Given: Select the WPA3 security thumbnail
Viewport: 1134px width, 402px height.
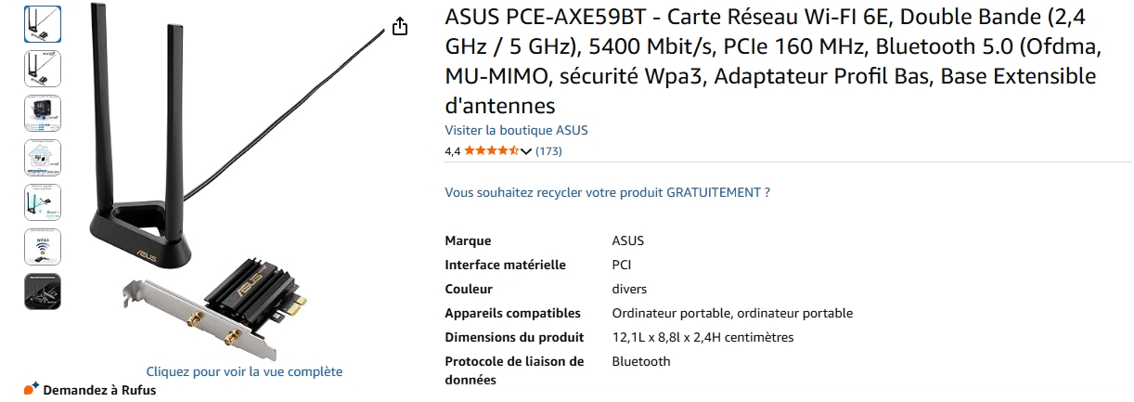Looking at the screenshot, I should pos(43,247).
